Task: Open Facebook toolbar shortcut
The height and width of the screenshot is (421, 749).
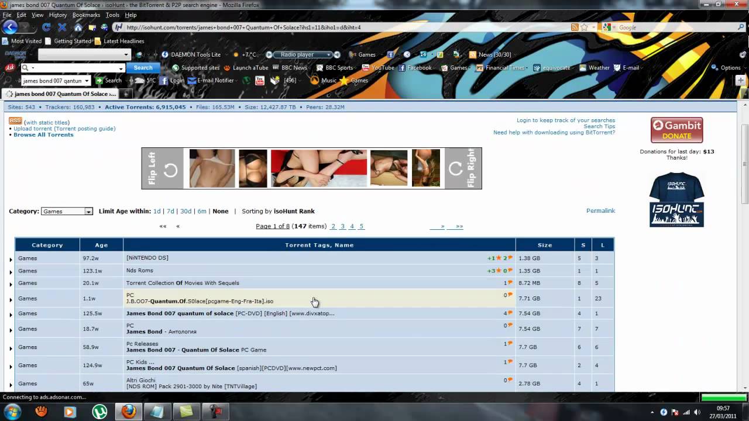Action: click(415, 68)
